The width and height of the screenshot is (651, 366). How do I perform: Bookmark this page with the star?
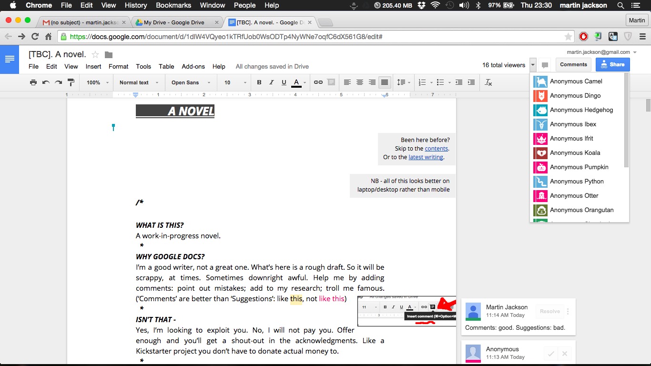(x=568, y=37)
